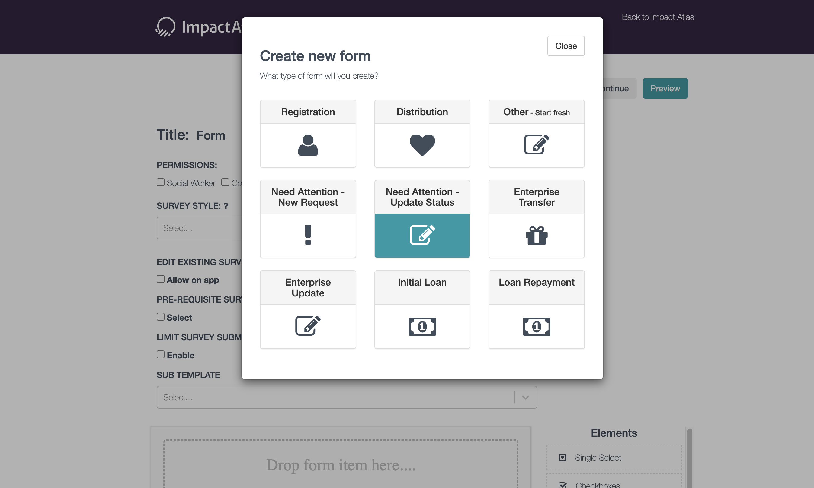This screenshot has width=814, height=488.
Task: Enable the Allow on app checkbox
Action: [161, 279]
